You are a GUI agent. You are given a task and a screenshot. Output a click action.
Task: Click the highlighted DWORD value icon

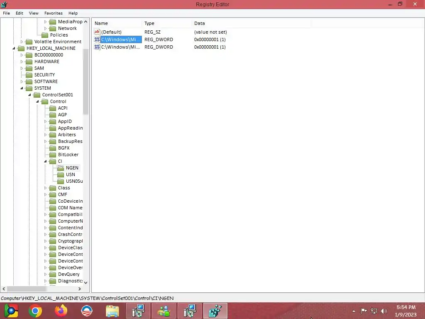point(97,39)
